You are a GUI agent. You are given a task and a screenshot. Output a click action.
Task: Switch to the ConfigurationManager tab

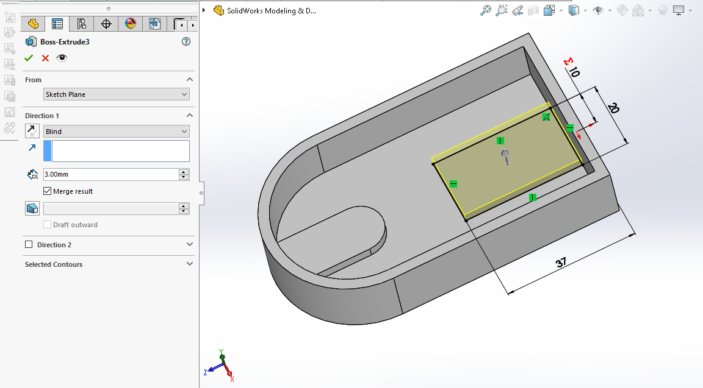click(x=81, y=24)
